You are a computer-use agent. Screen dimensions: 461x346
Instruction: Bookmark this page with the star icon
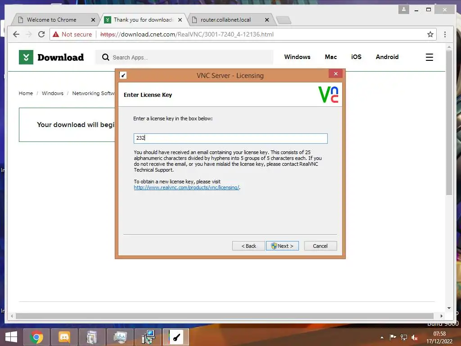click(430, 34)
